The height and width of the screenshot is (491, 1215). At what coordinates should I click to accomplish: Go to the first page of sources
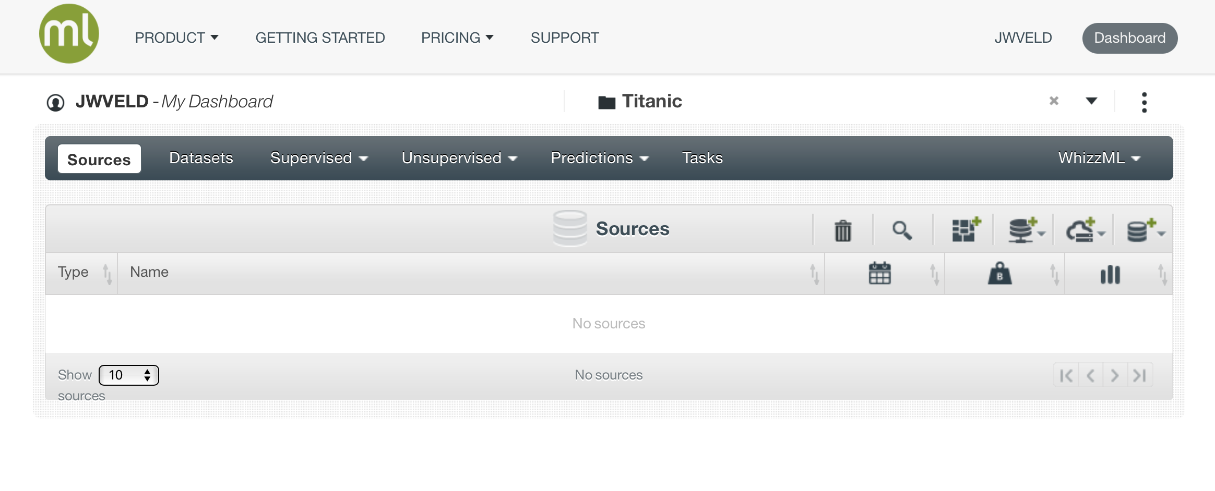tap(1066, 375)
